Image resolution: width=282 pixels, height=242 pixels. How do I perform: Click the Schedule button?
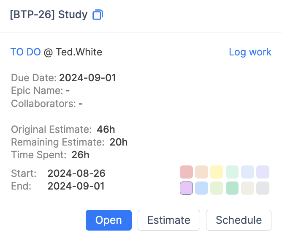239,220
